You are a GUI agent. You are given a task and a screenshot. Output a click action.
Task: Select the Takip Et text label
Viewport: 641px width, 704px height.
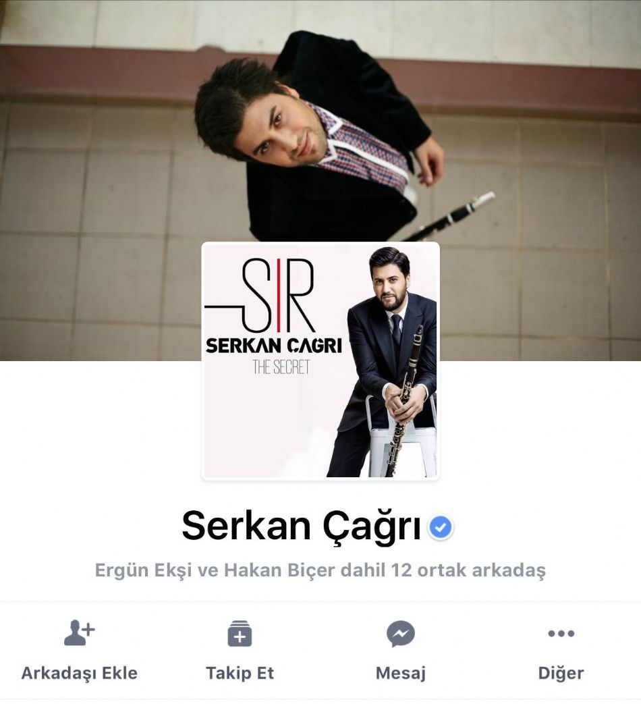[240, 673]
